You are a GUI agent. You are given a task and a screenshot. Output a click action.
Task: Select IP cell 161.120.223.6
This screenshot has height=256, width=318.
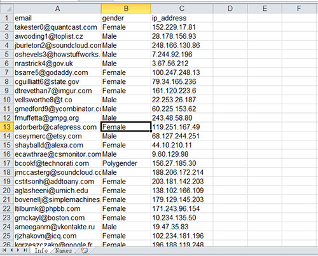[182, 91]
